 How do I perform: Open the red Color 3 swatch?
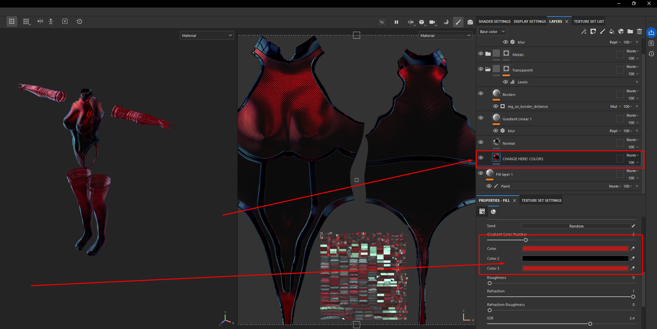575,268
